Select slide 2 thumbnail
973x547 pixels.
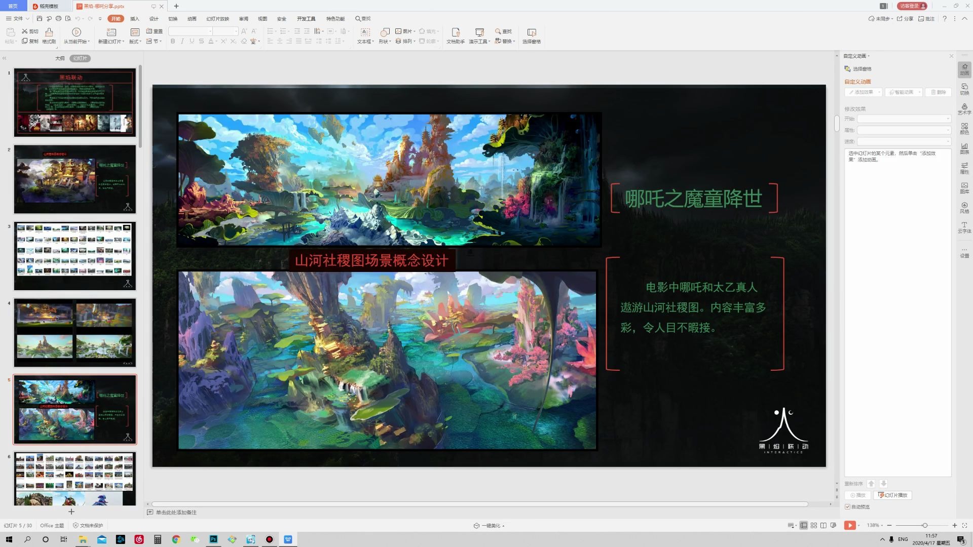tap(75, 179)
